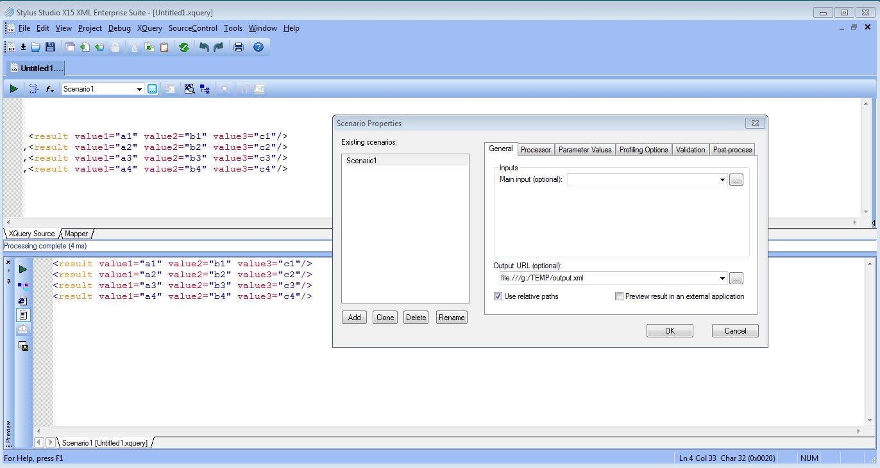
Task: Click OK in Scenario Properties dialog
Action: pos(670,331)
